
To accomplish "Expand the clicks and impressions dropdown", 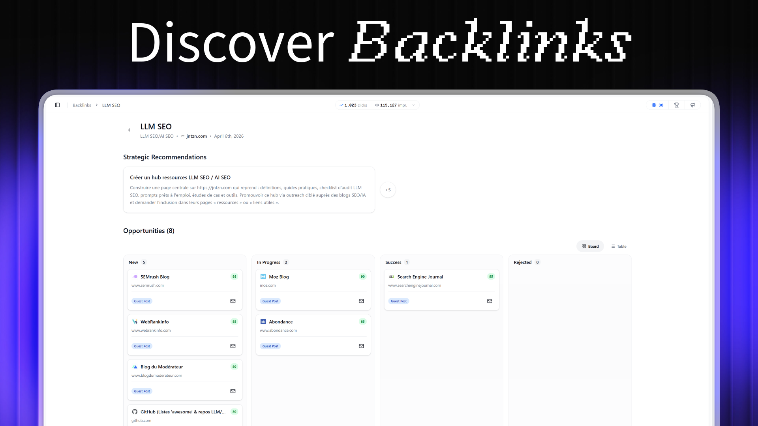I will pos(413,105).
